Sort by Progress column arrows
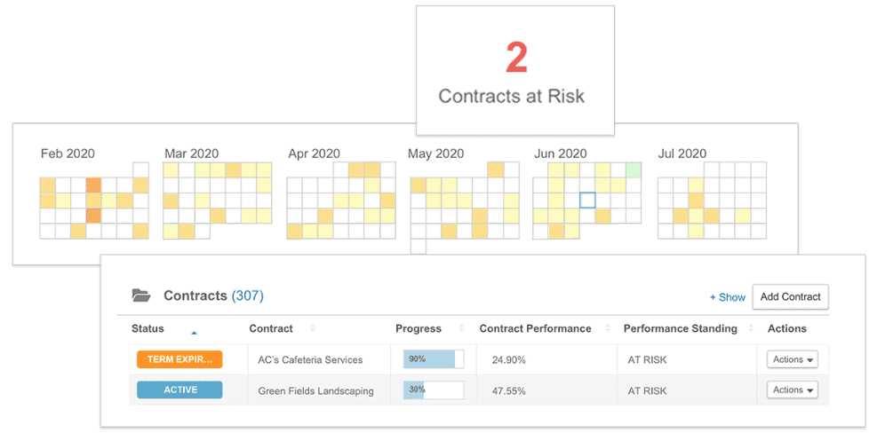This screenshot has width=869, height=433. (x=460, y=329)
